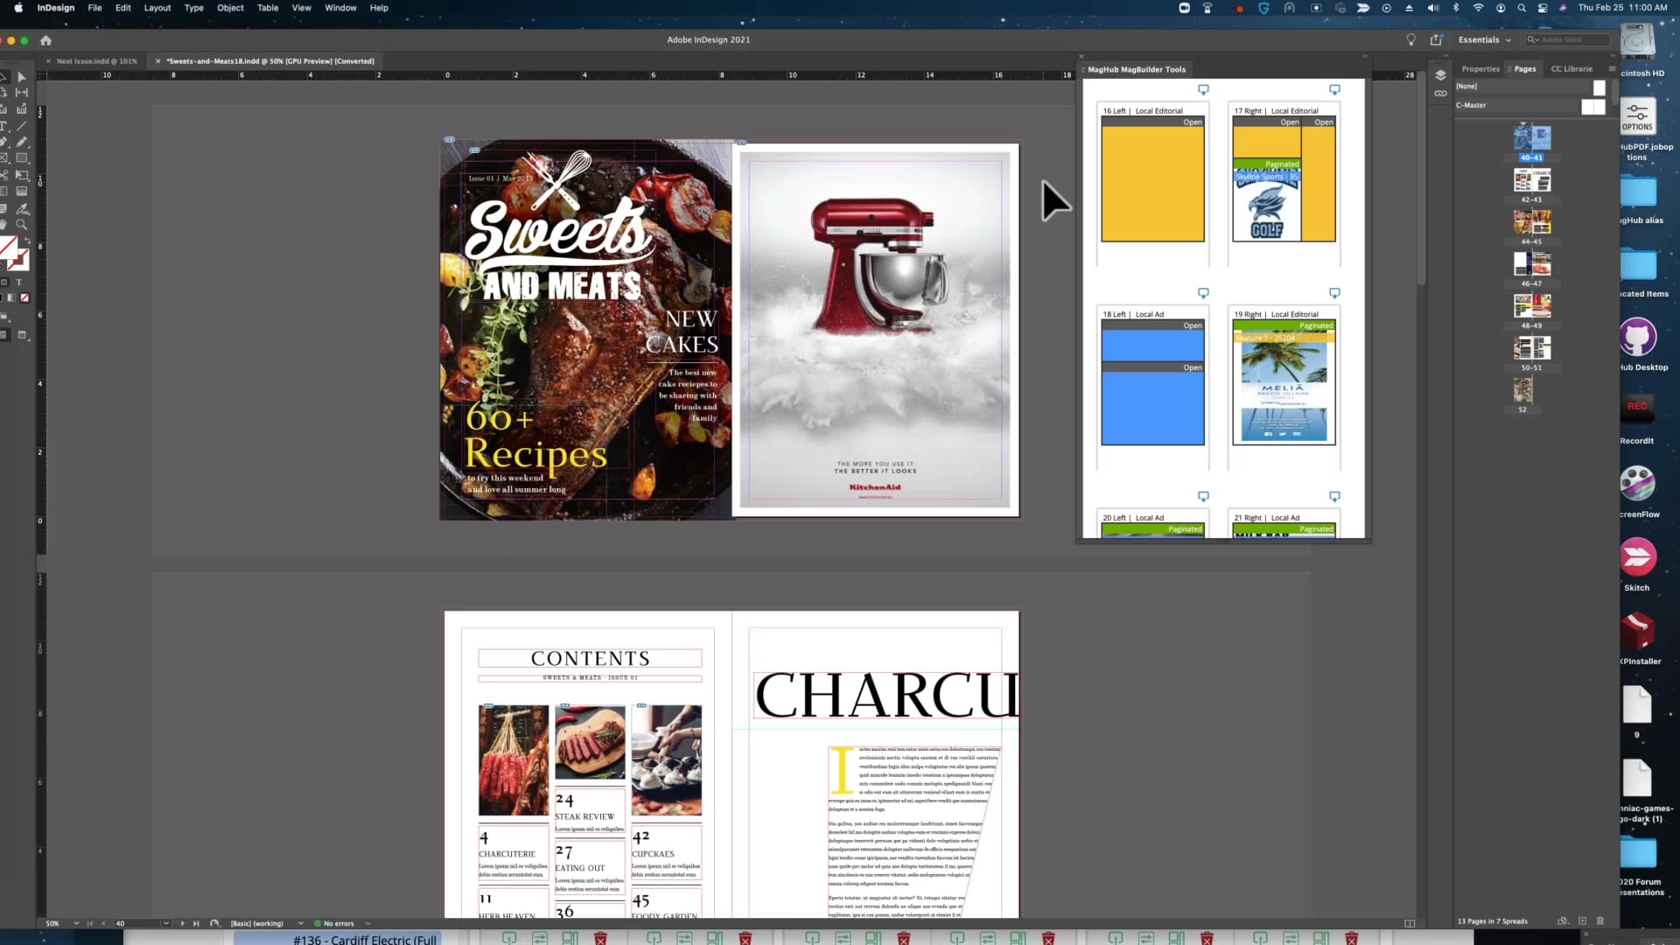Select the Scissors tool
The width and height of the screenshot is (1680, 945).
[x=6, y=174]
